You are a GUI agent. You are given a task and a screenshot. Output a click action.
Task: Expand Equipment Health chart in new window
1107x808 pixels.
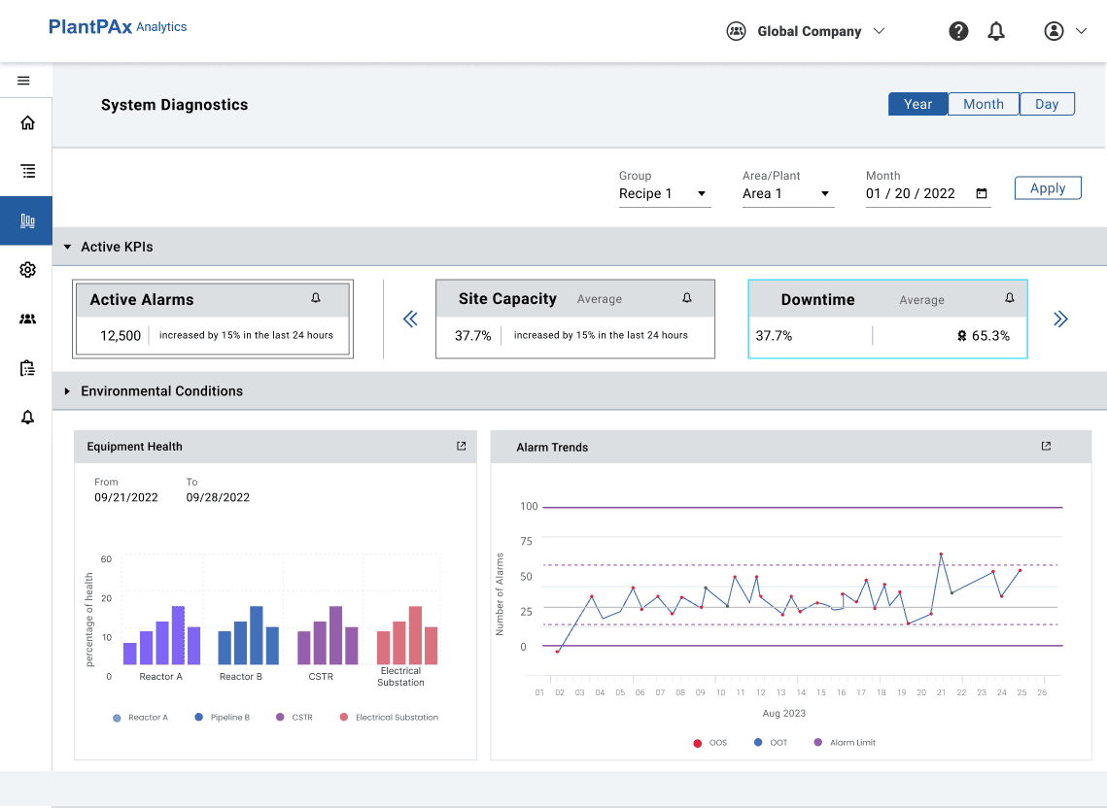(461, 446)
